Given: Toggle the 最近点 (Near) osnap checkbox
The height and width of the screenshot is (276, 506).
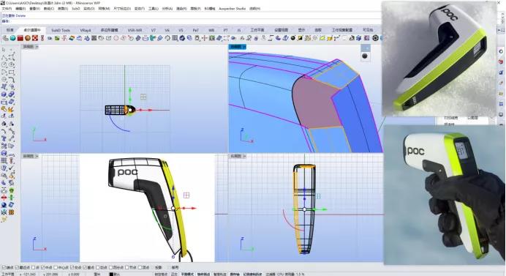Looking at the screenshot, I should click(x=17, y=268).
